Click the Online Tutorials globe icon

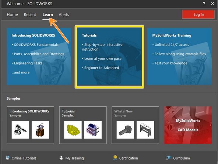[x=8, y=158]
